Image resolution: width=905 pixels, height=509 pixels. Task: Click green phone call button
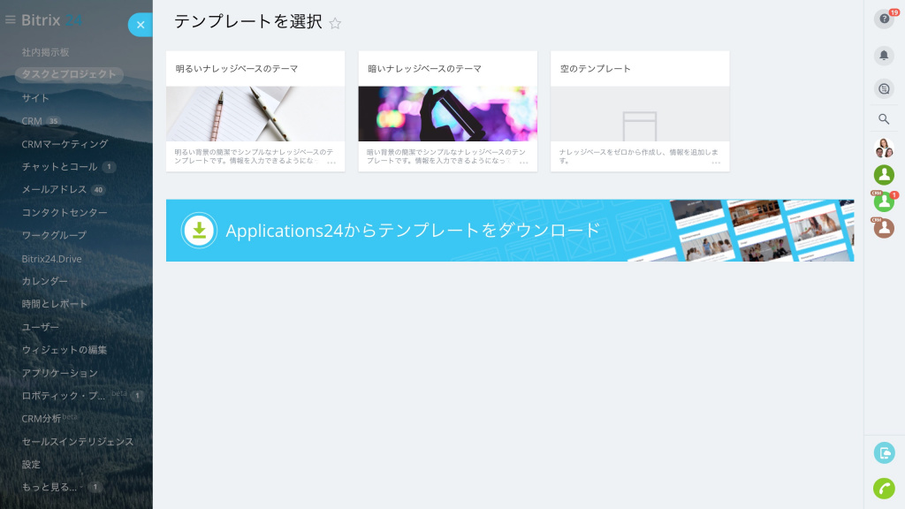click(884, 488)
